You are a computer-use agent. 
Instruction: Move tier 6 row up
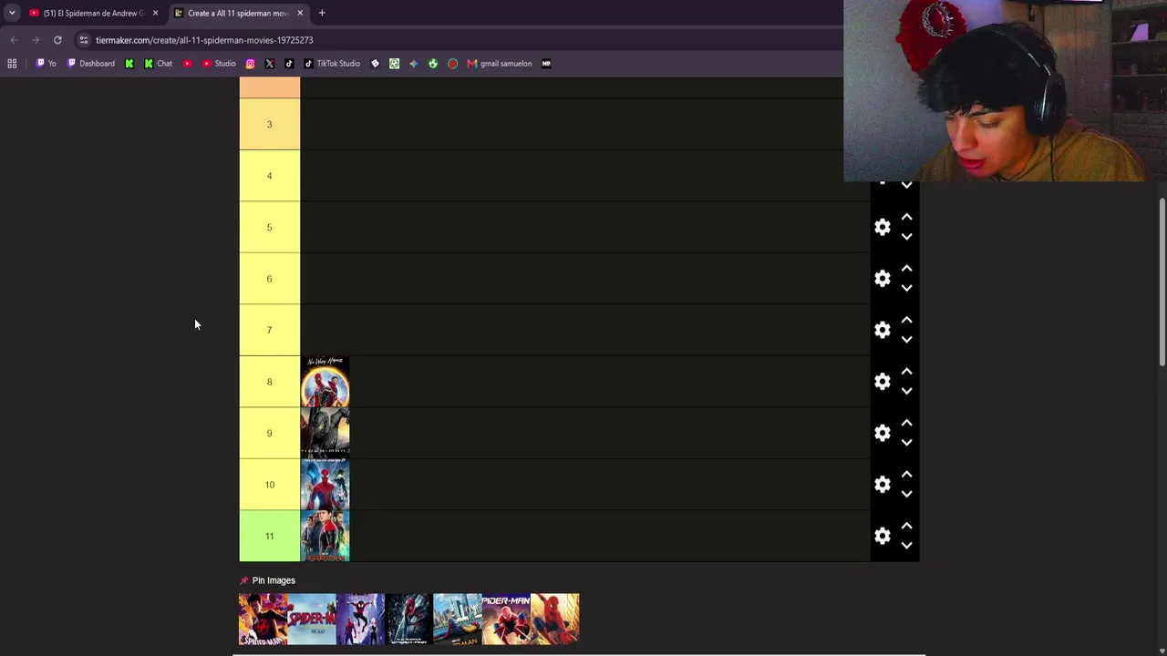click(x=906, y=269)
